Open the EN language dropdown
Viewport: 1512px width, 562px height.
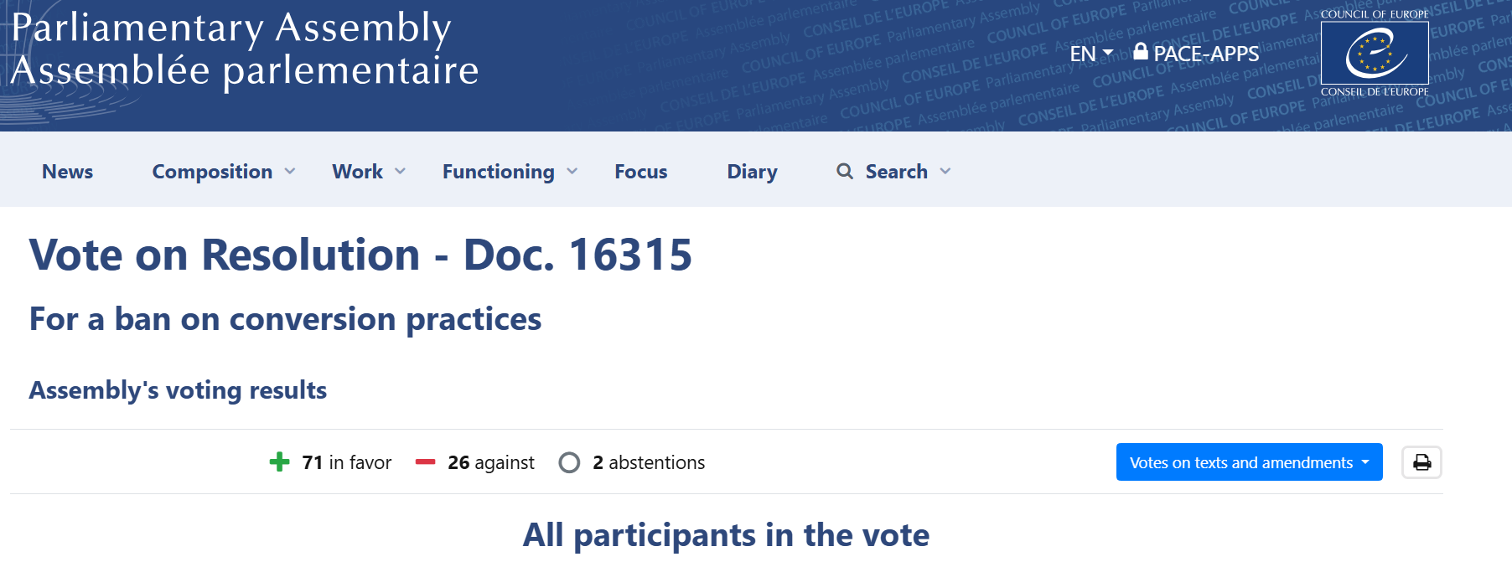coord(1090,54)
